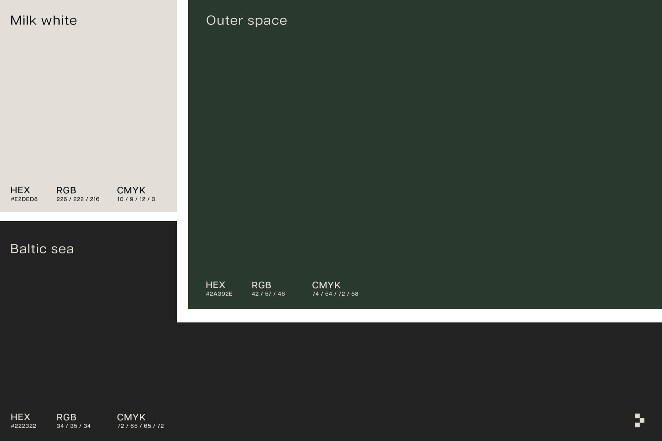Image resolution: width=662 pixels, height=441 pixels.
Task: Click the pixel logo icon in the corner
Action: tap(639, 420)
